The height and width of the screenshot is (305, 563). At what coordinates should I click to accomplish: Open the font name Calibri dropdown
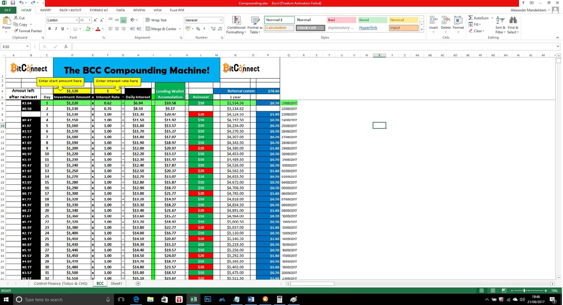click(x=77, y=20)
